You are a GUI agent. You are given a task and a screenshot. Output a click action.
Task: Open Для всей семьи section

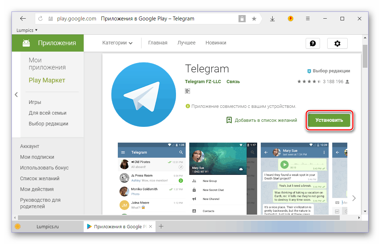[x=47, y=113]
